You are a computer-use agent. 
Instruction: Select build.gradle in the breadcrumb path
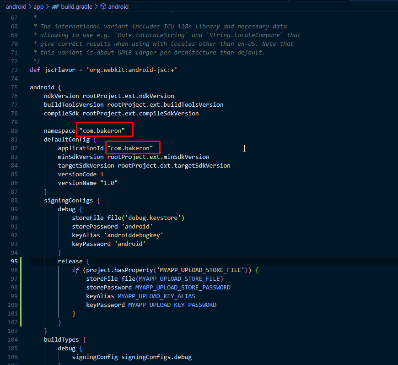77,7
